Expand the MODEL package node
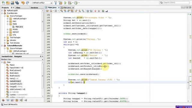 click(7, 29)
